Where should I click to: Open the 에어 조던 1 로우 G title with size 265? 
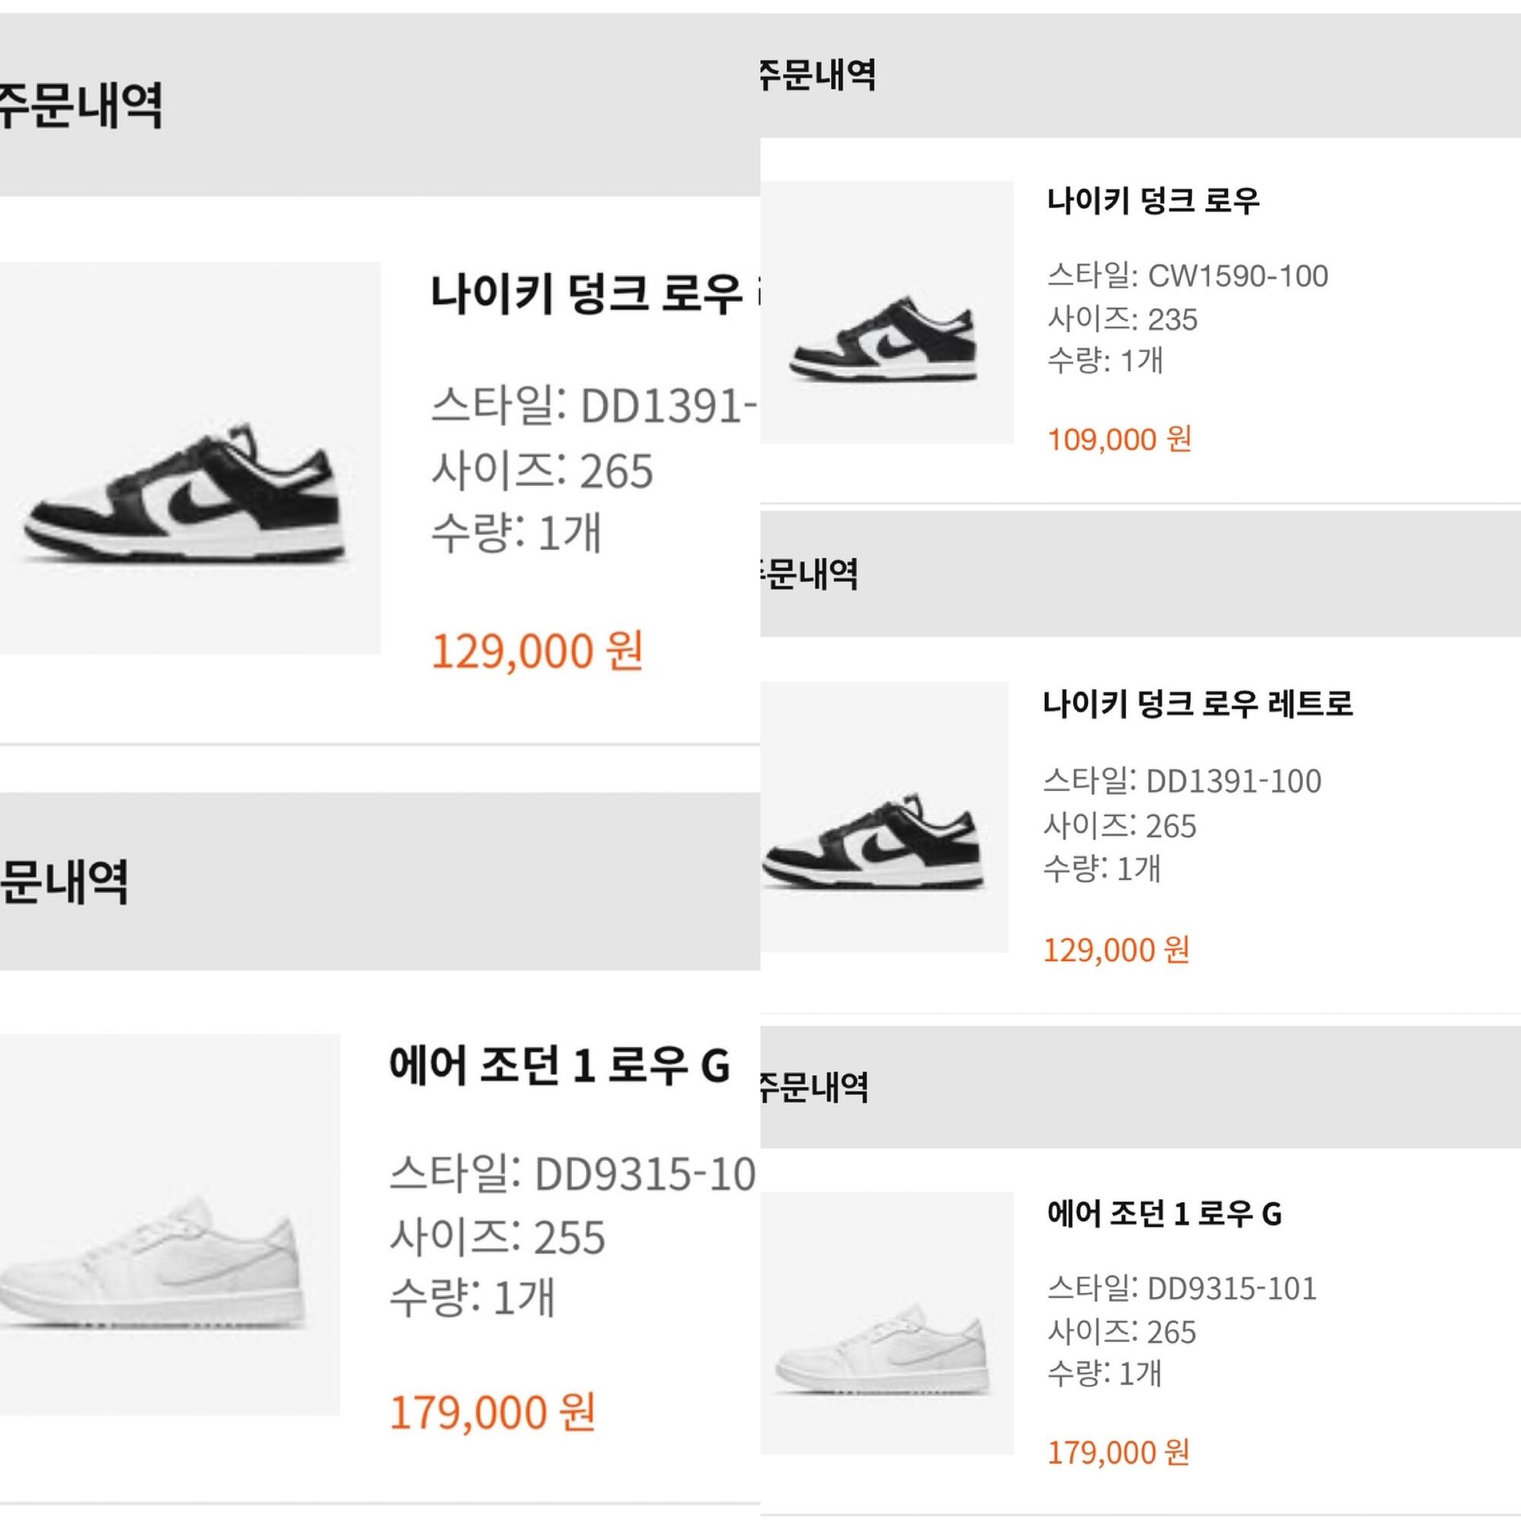coord(1164,1213)
